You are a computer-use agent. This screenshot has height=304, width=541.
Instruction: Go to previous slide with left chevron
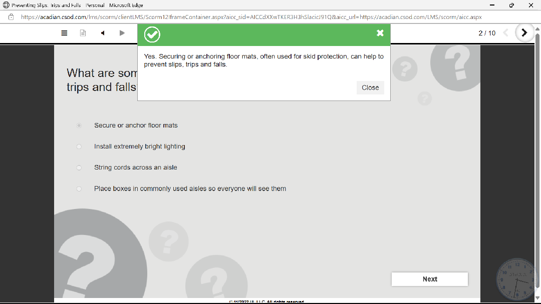[x=505, y=33]
